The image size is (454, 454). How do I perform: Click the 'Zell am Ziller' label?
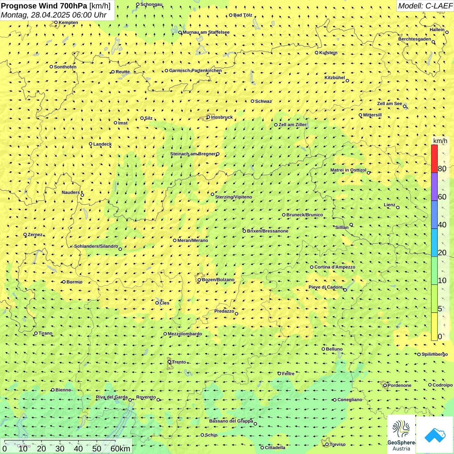point(292,125)
